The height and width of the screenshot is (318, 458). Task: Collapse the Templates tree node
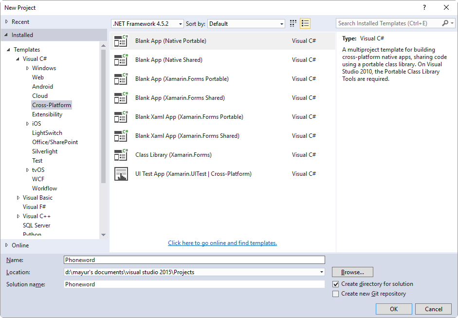click(8, 50)
